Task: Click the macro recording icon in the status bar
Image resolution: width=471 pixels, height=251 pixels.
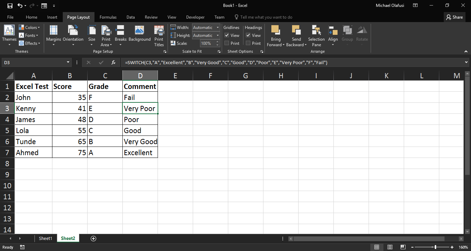Action: coord(22,247)
